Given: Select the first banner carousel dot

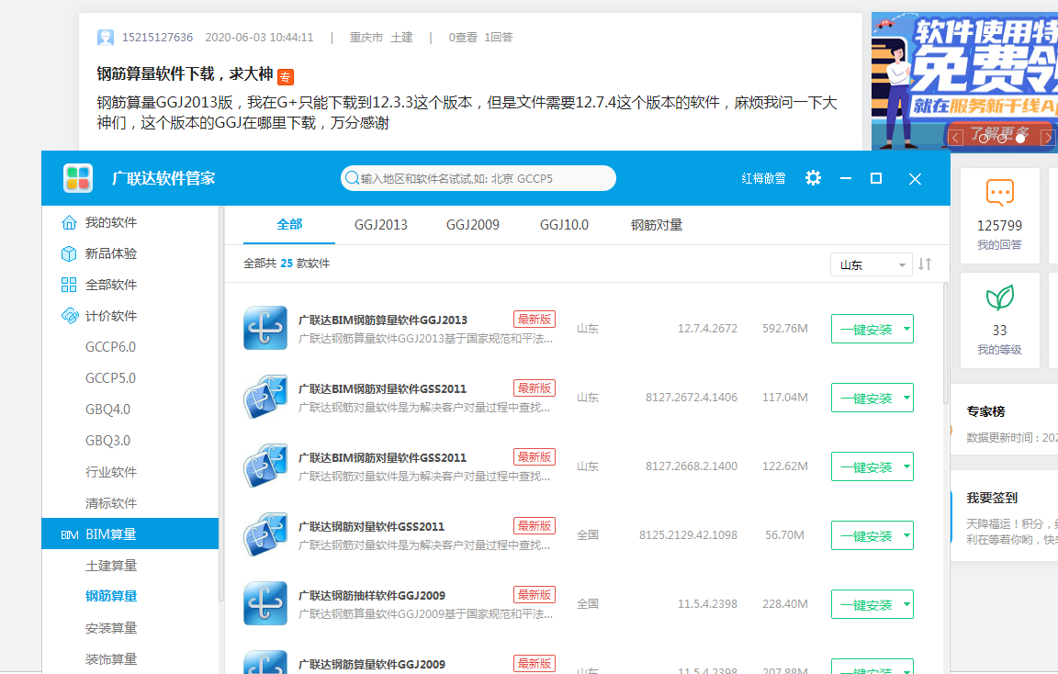Looking at the screenshot, I should pyautogui.click(x=984, y=139).
